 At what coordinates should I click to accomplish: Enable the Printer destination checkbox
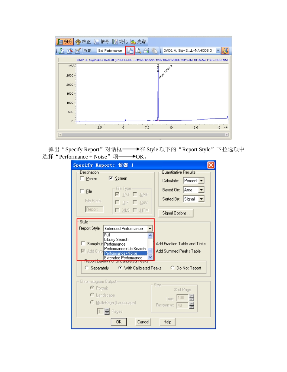pyautogui.click(x=82, y=178)
